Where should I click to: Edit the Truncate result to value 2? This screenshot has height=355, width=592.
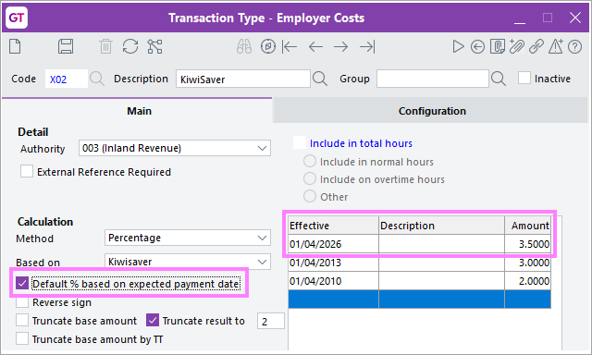tap(271, 321)
